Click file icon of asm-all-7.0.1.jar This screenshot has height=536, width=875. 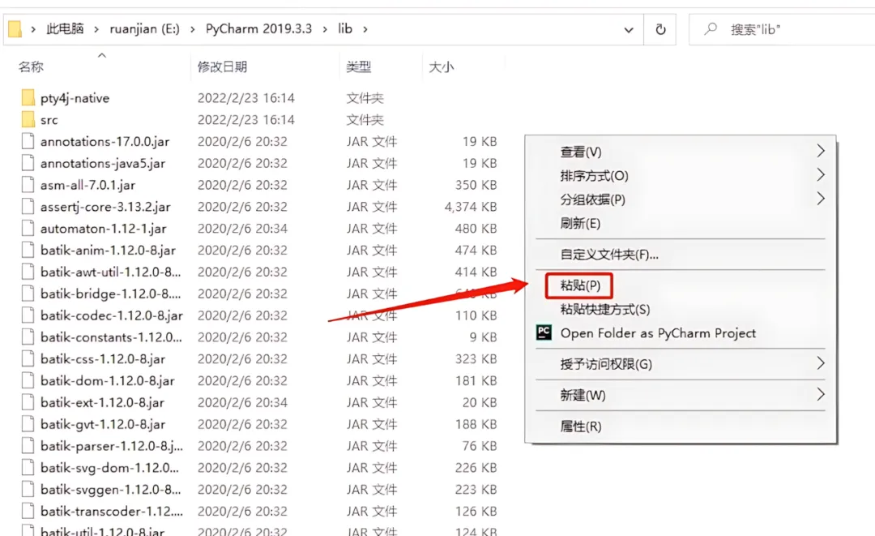[28, 185]
